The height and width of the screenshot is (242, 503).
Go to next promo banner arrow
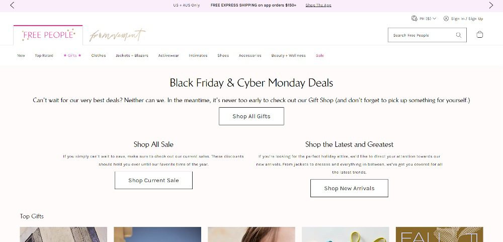click(491, 5)
